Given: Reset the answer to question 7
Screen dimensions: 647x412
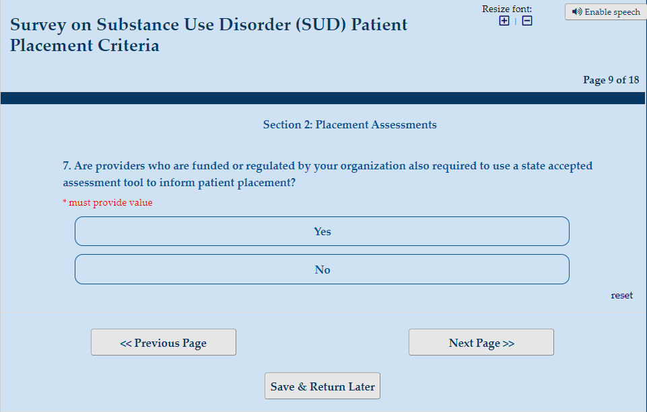Looking at the screenshot, I should [621, 295].
